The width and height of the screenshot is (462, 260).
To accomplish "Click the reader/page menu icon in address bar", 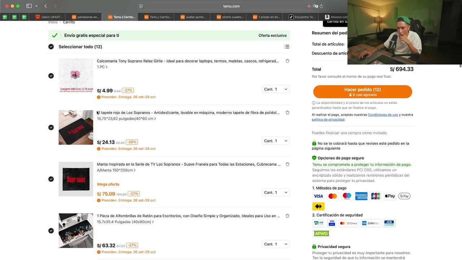I will pos(141,6).
